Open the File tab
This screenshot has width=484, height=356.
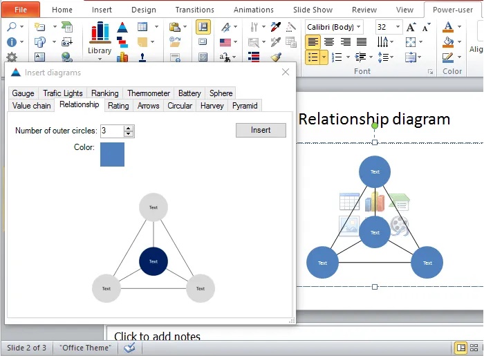[x=21, y=10]
